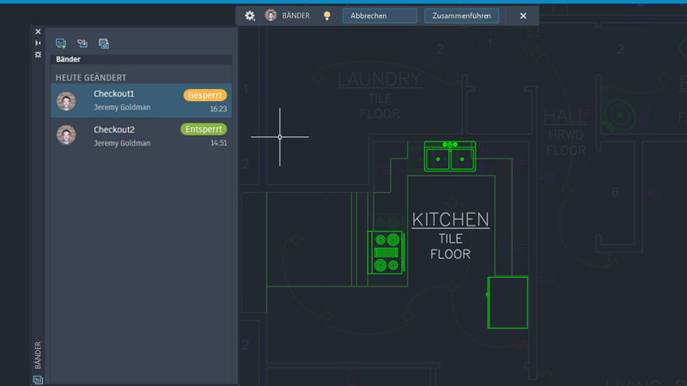Toggle auto-hide on the Bänder palette
The image size is (687, 386).
tap(38, 43)
